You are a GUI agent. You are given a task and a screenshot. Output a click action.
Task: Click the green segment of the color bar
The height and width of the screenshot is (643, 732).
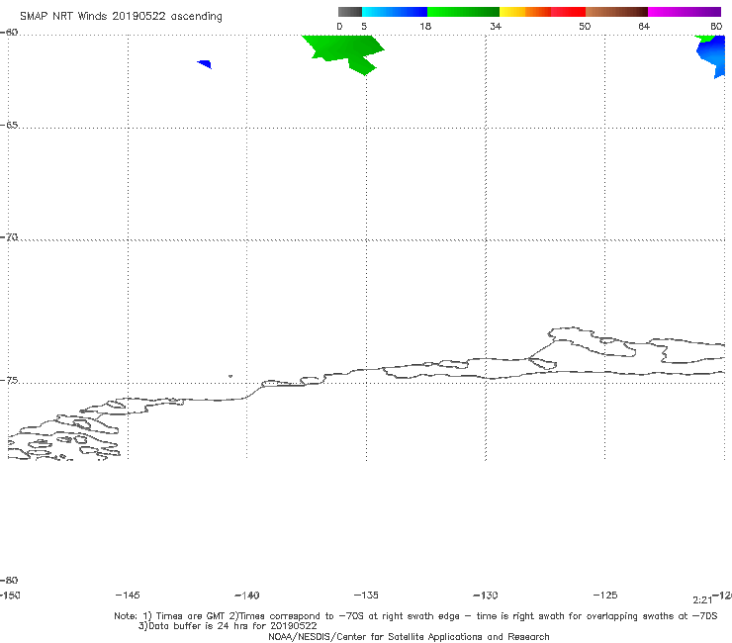pos(464,12)
